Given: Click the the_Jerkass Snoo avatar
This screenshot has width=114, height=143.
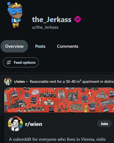Looking at the screenshot, I should click(x=15, y=15).
